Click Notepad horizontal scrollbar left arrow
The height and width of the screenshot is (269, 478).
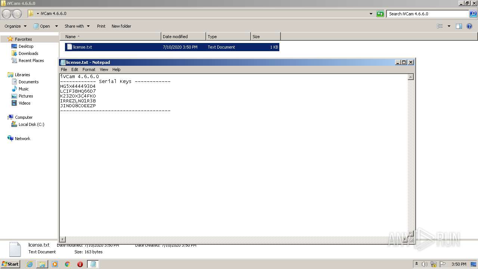click(63, 239)
